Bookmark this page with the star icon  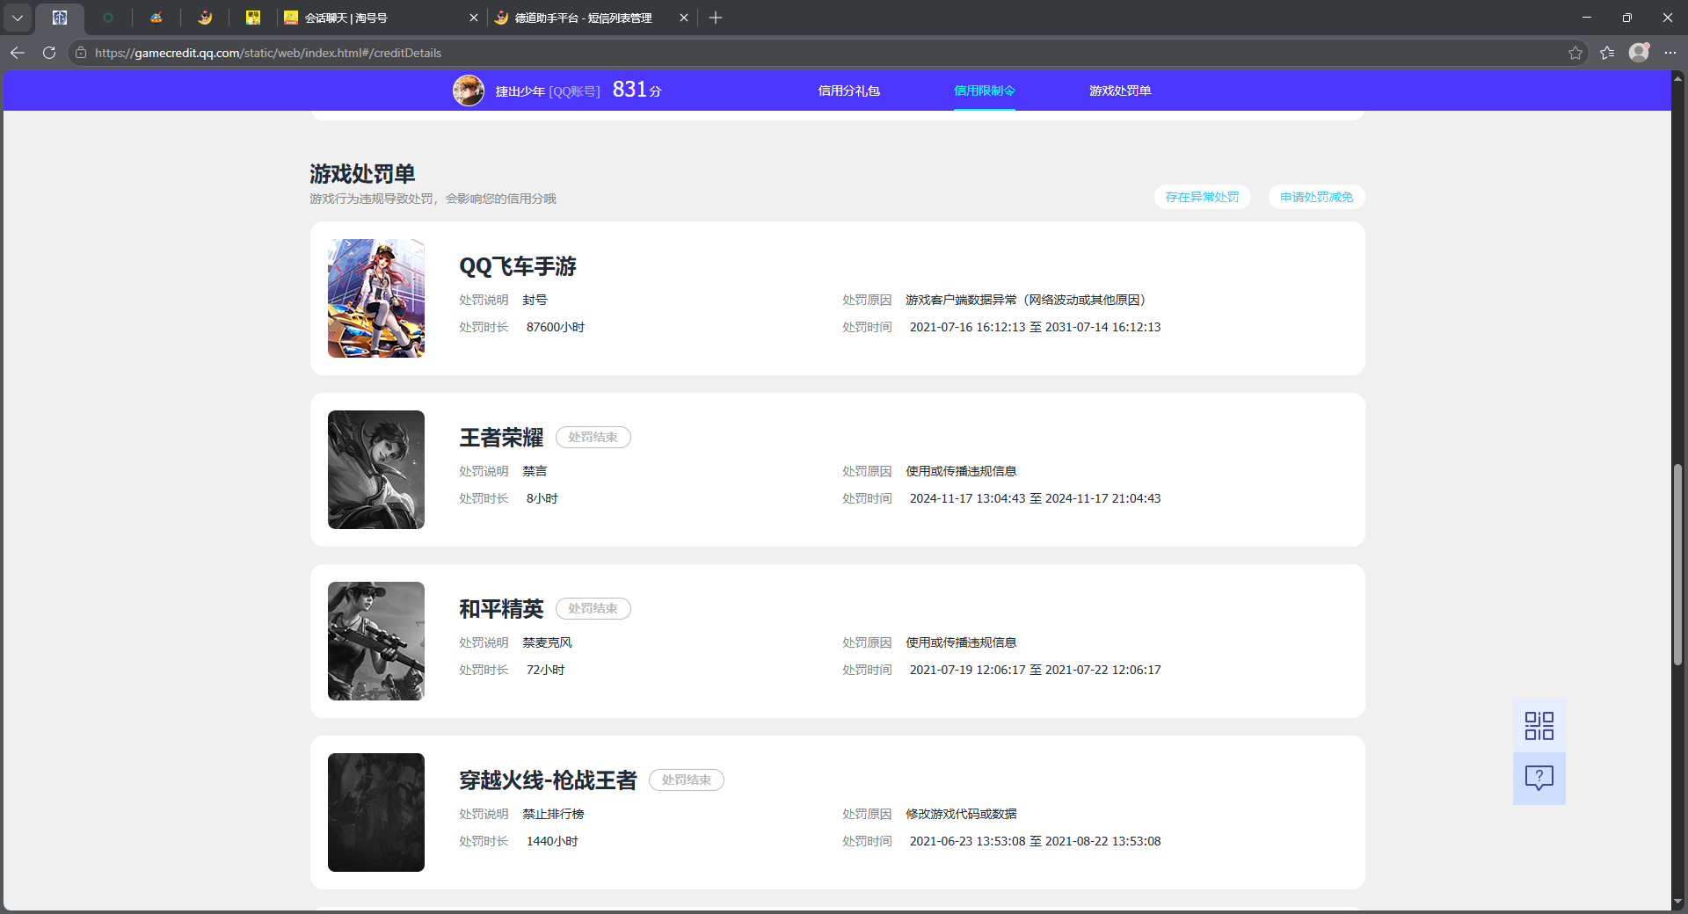click(1575, 53)
